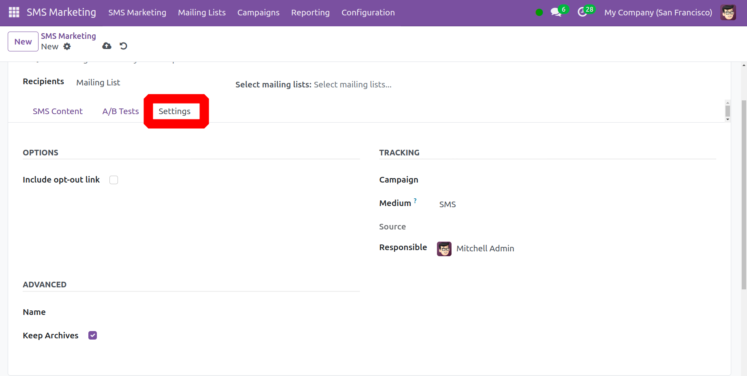Enable the Include opt-out link checkbox
The image size is (747, 376).
(114, 180)
